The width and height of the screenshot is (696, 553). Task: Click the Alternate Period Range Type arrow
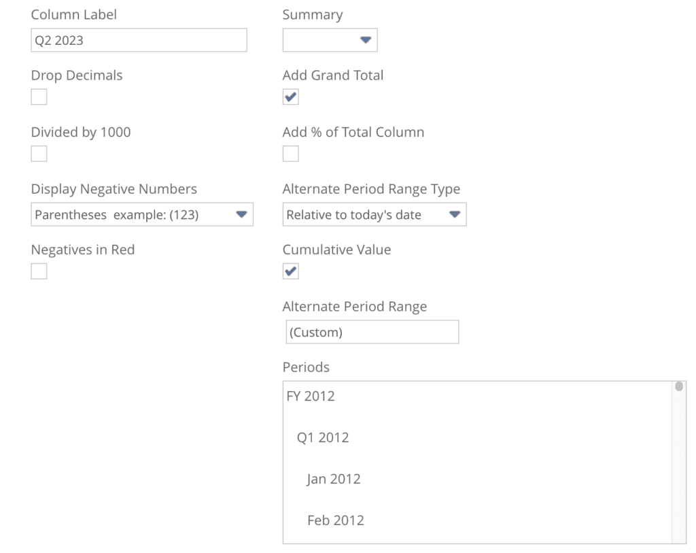tap(455, 214)
